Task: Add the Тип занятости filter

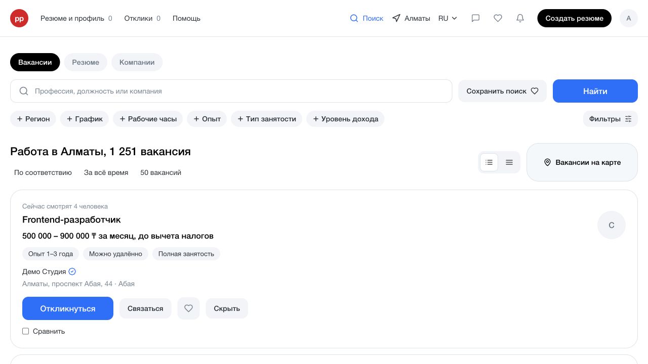Action: [x=266, y=119]
